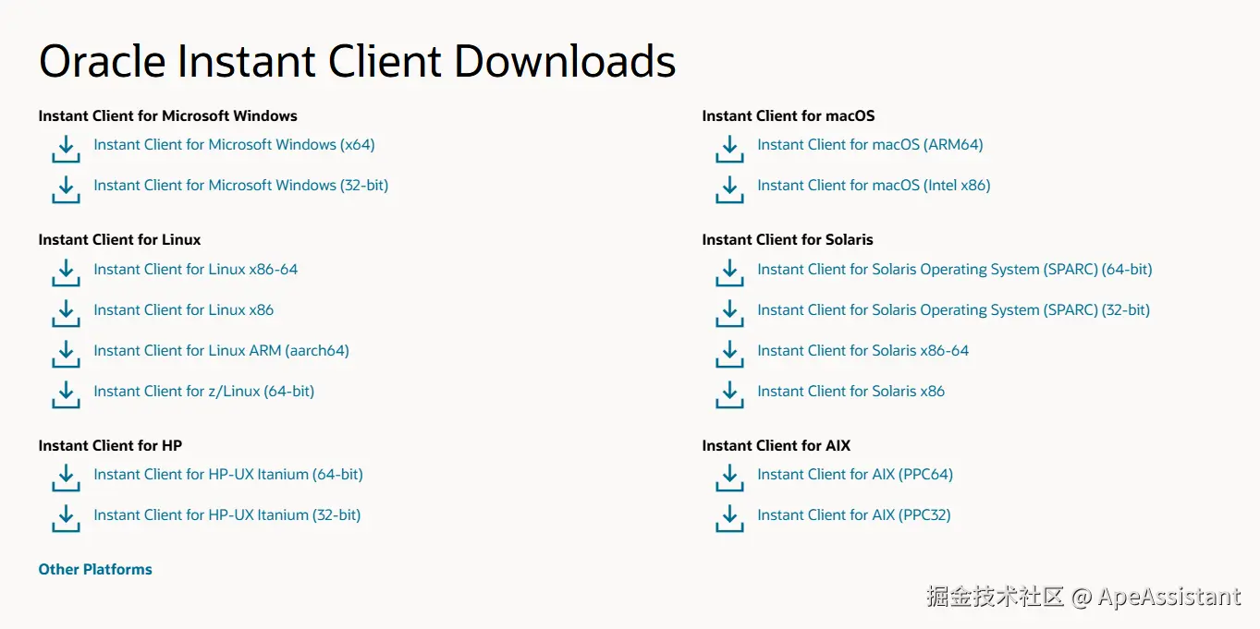The height and width of the screenshot is (629, 1260).
Task: Click download icon beside AIX (PPC32)
Action: pos(729,519)
